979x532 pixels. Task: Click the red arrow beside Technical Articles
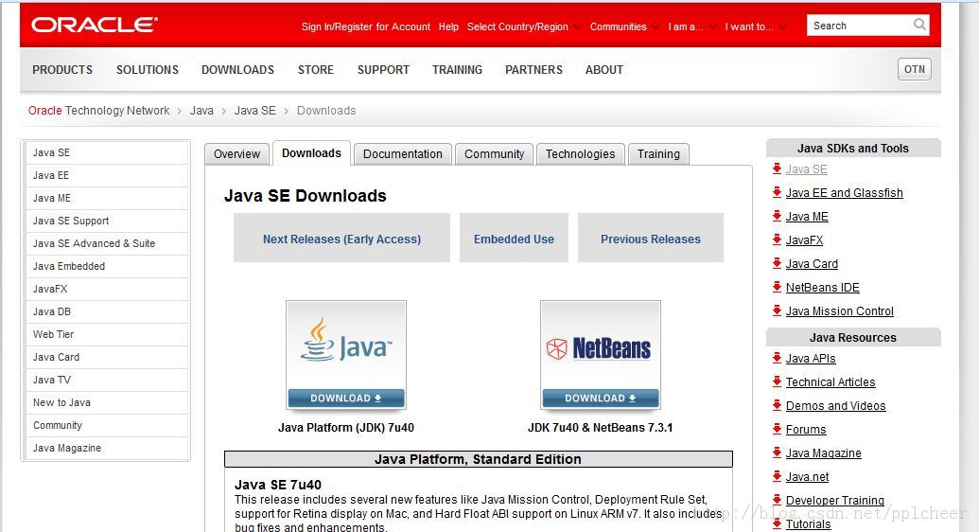777,382
